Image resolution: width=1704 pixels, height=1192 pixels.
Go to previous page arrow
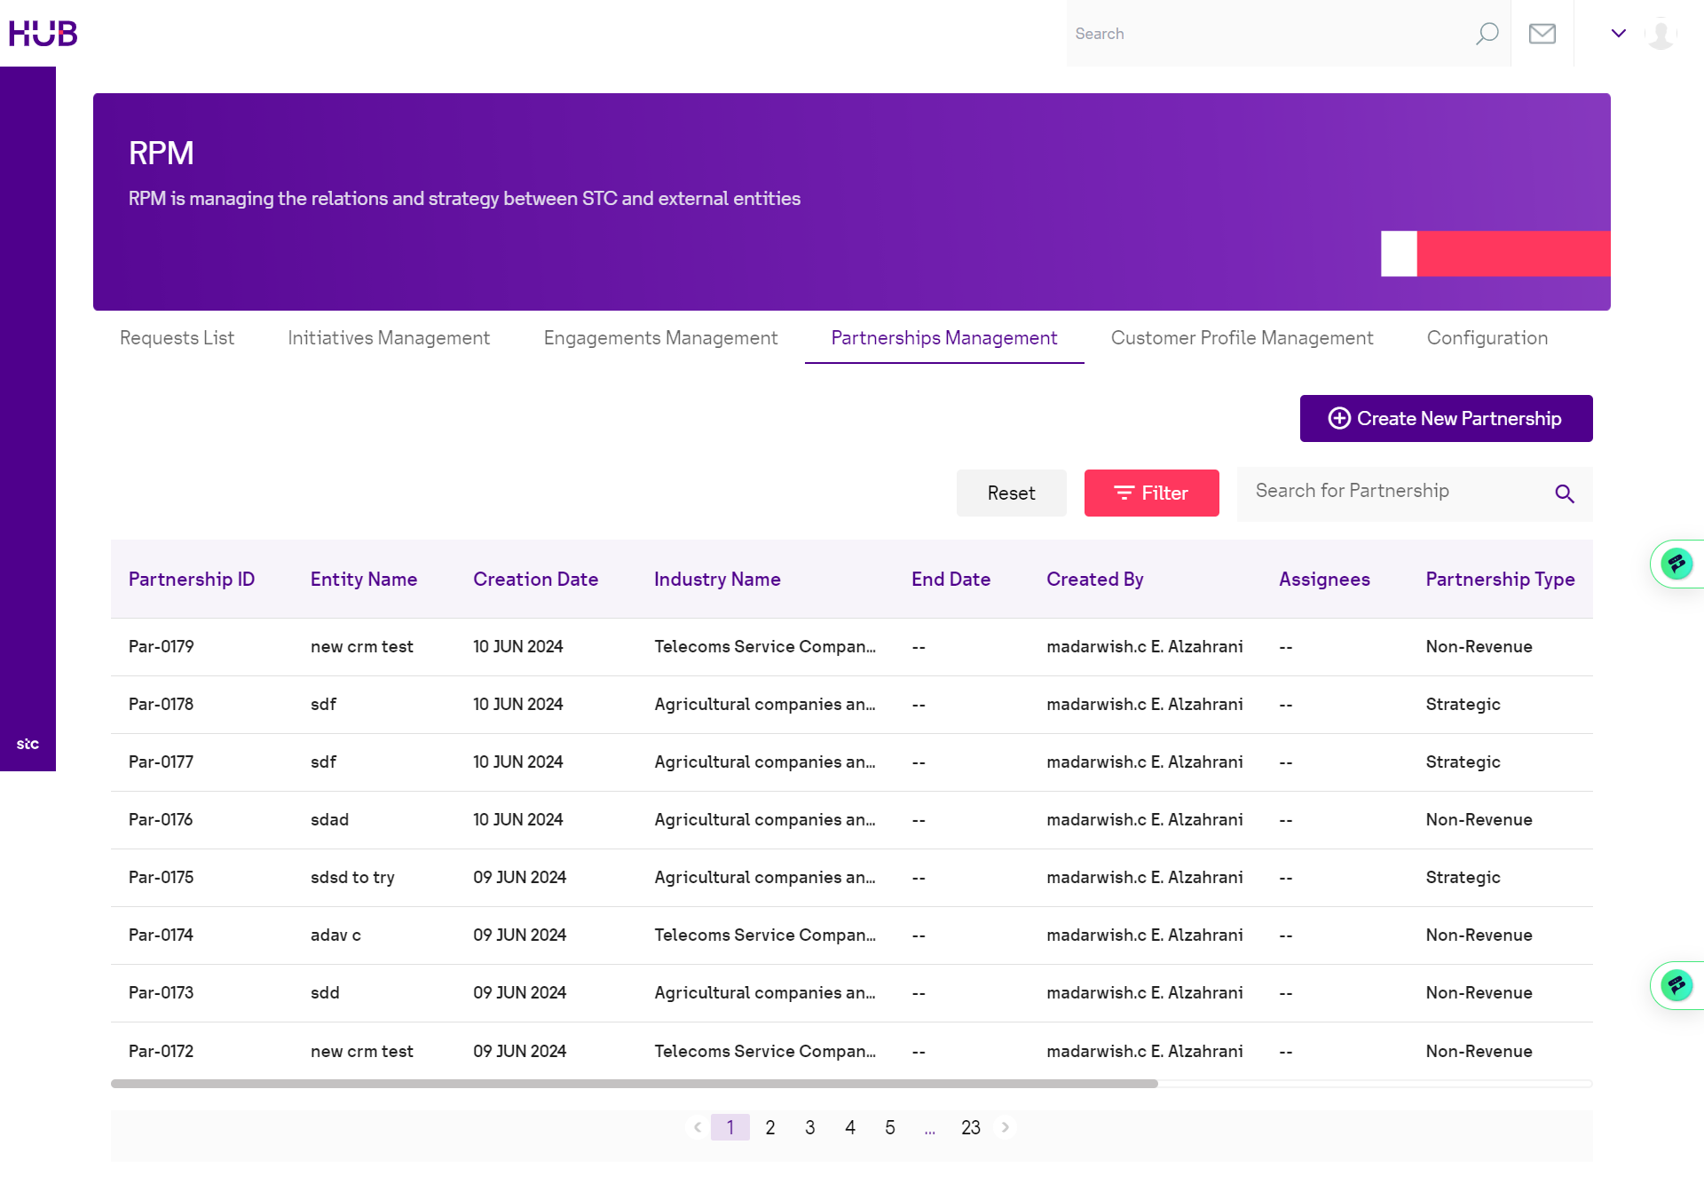pos(698,1127)
